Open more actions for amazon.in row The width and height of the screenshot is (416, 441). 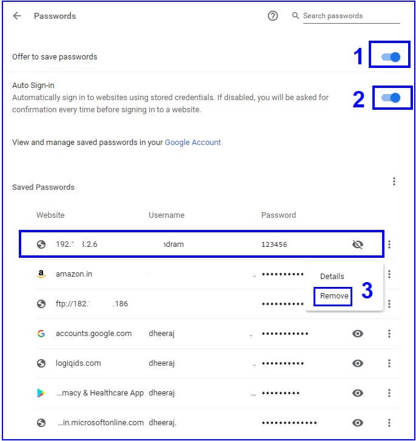click(389, 274)
